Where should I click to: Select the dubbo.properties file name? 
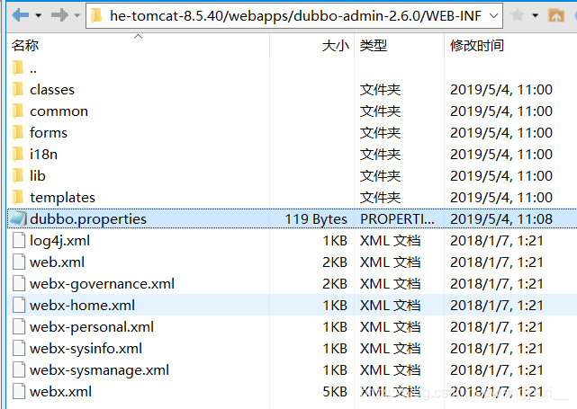pos(88,219)
